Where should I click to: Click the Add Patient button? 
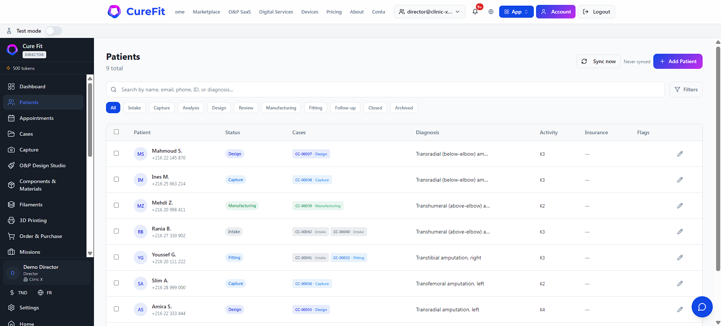click(x=678, y=61)
